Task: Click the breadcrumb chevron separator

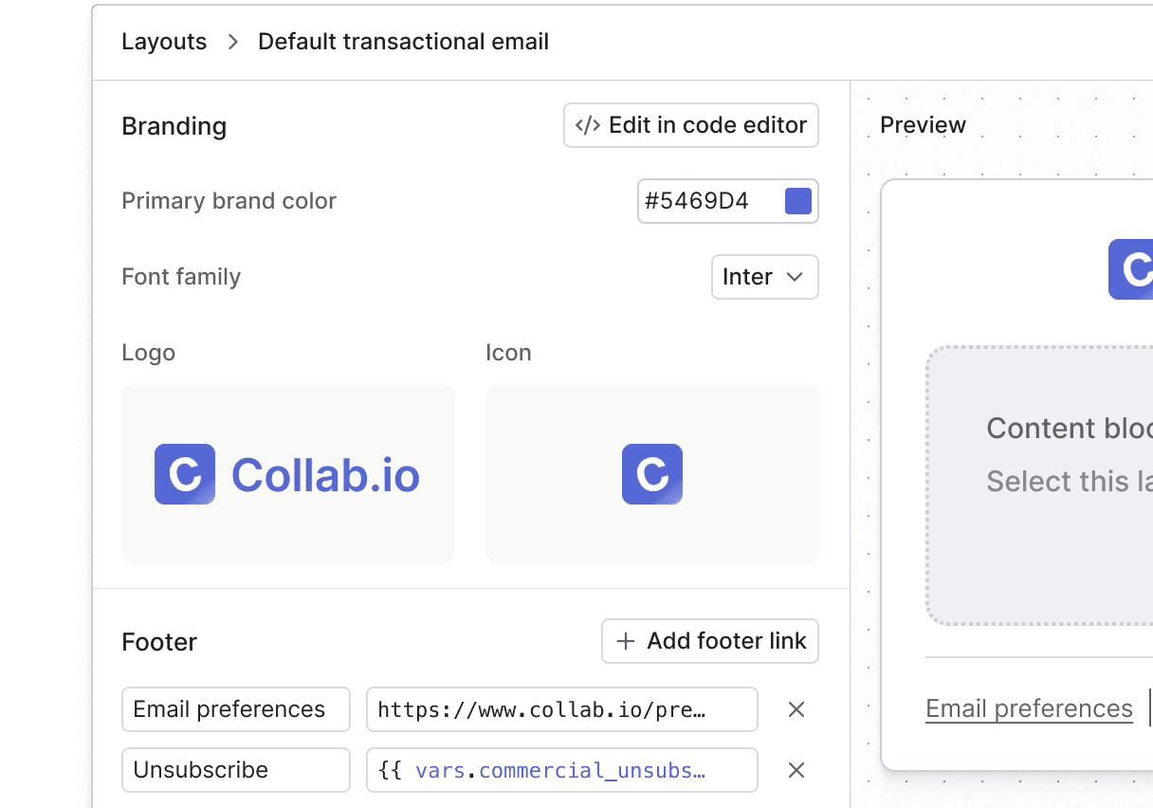Action: pos(232,43)
